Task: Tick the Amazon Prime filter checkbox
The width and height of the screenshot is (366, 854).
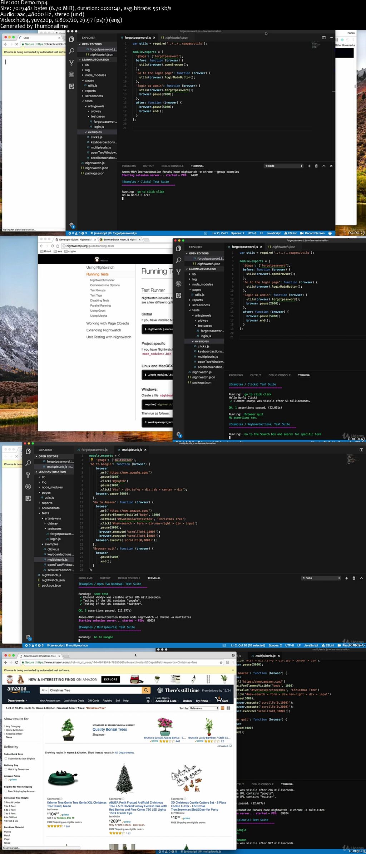Action: [x=6, y=779]
